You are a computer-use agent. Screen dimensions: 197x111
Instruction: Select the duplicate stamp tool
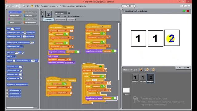(123, 6)
